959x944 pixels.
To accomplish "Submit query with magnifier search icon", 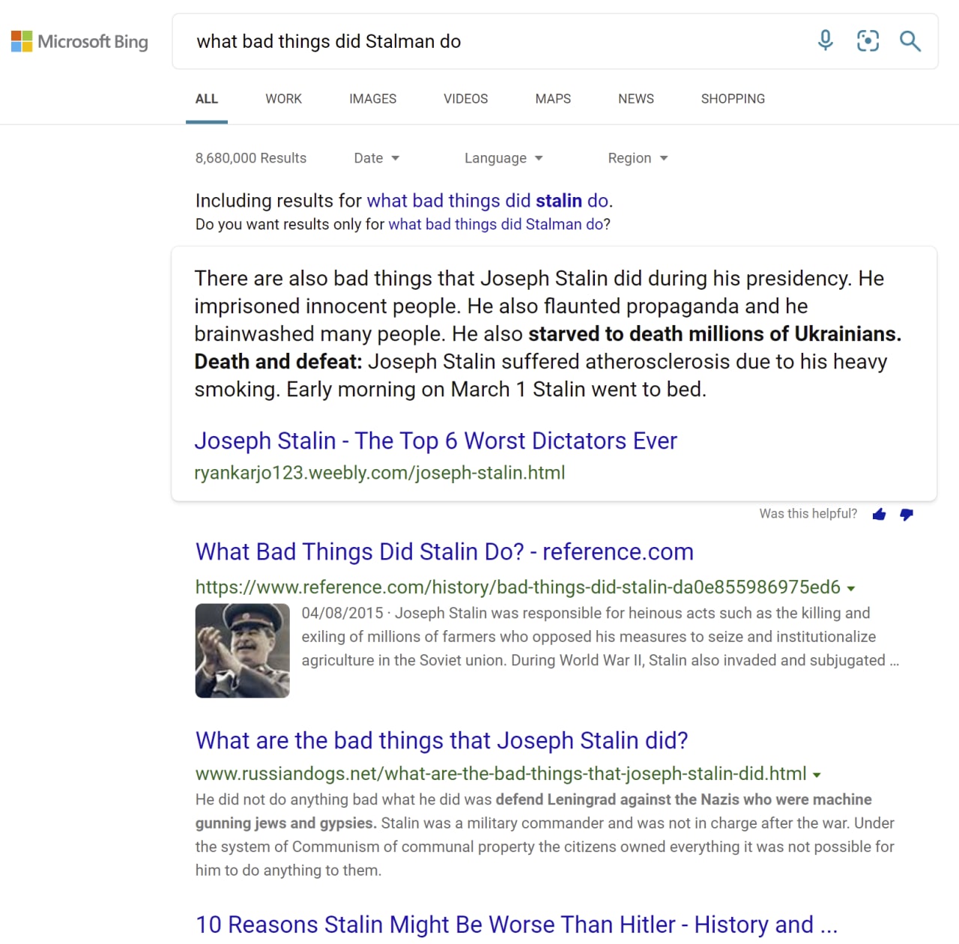I will click(910, 40).
